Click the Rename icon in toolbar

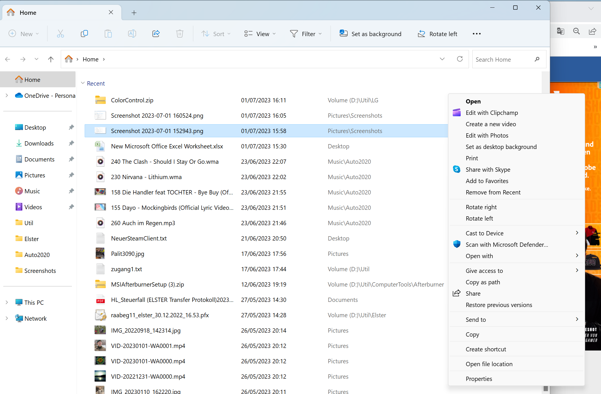pos(132,34)
